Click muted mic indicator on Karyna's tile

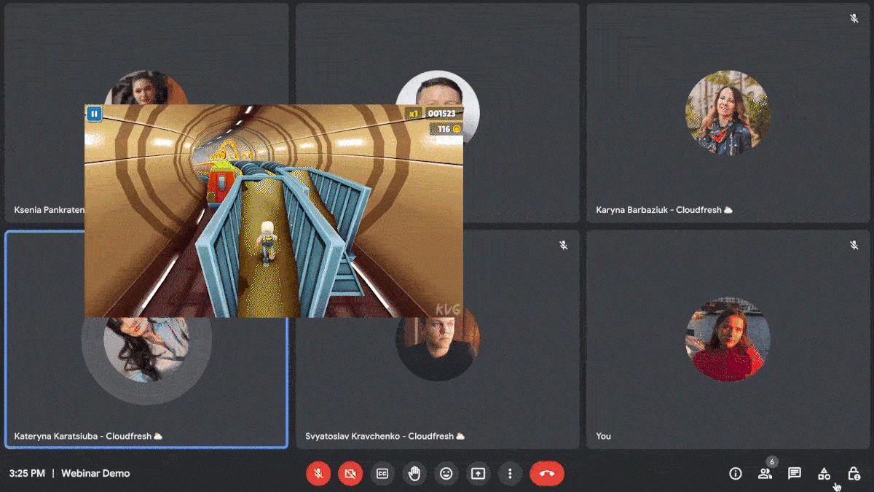pos(854,18)
